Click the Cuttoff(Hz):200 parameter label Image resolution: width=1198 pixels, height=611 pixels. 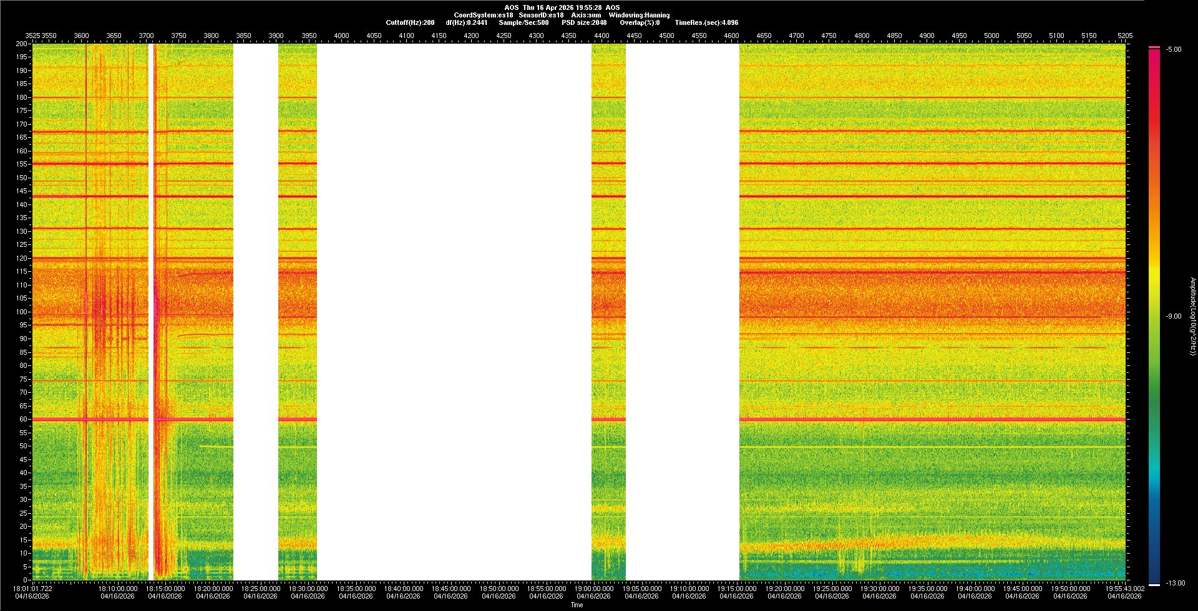click(x=410, y=22)
